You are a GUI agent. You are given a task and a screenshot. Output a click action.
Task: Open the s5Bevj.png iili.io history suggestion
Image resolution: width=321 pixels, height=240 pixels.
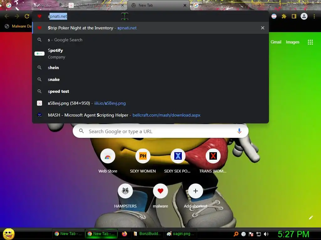[150, 103]
